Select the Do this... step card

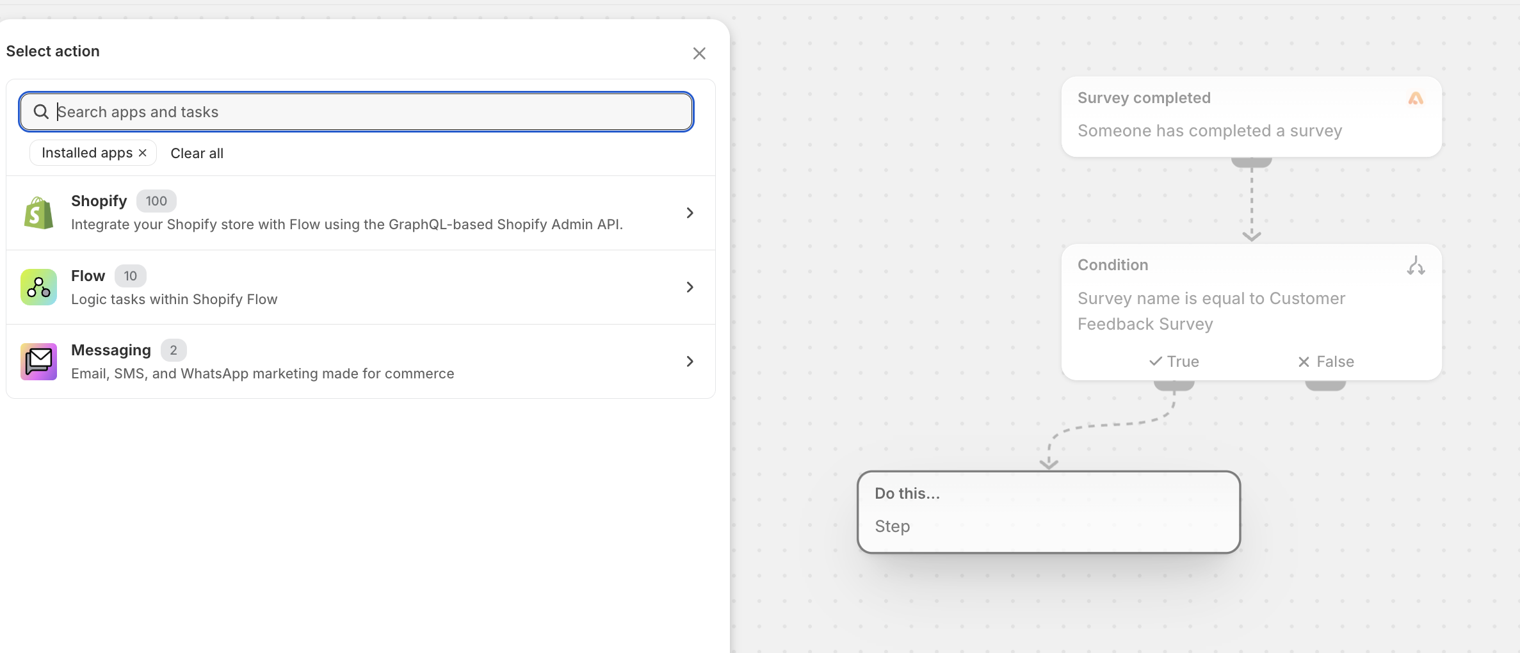click(1049, 512)
